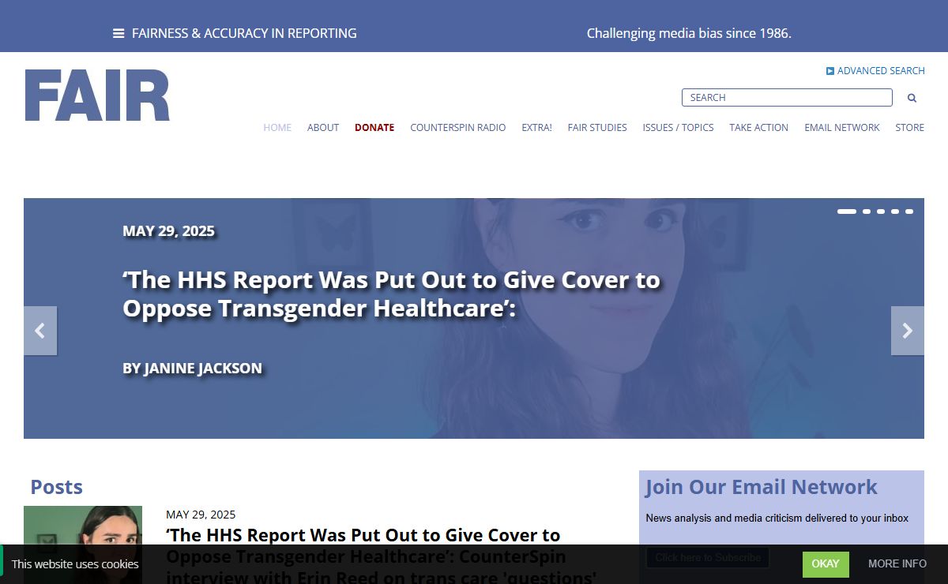The height and width of the screenshot is (584, 948).
Task: Open Issues / Topics menu item
Action: (x=678, y=127)
